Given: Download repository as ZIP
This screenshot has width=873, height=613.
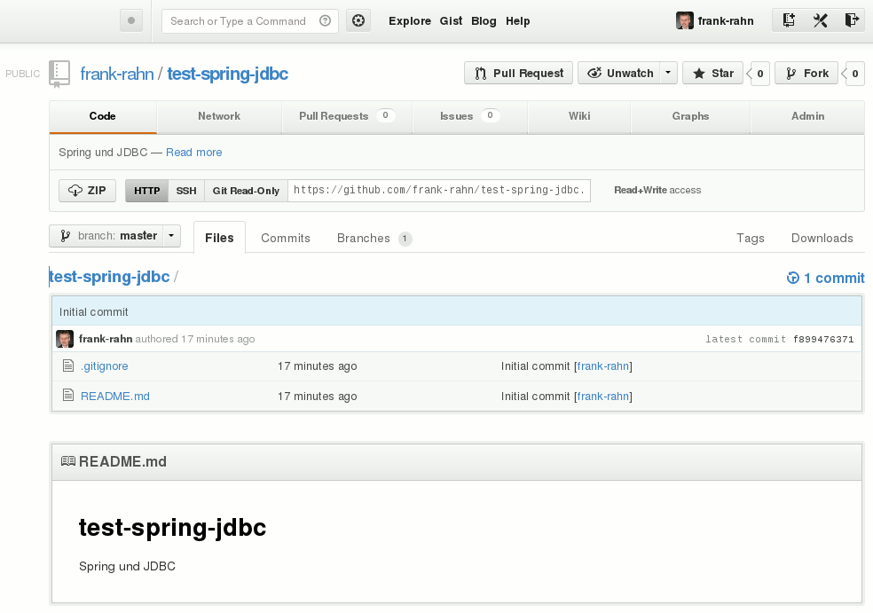Looking at the screenshot, I should (x=87, y=191).
